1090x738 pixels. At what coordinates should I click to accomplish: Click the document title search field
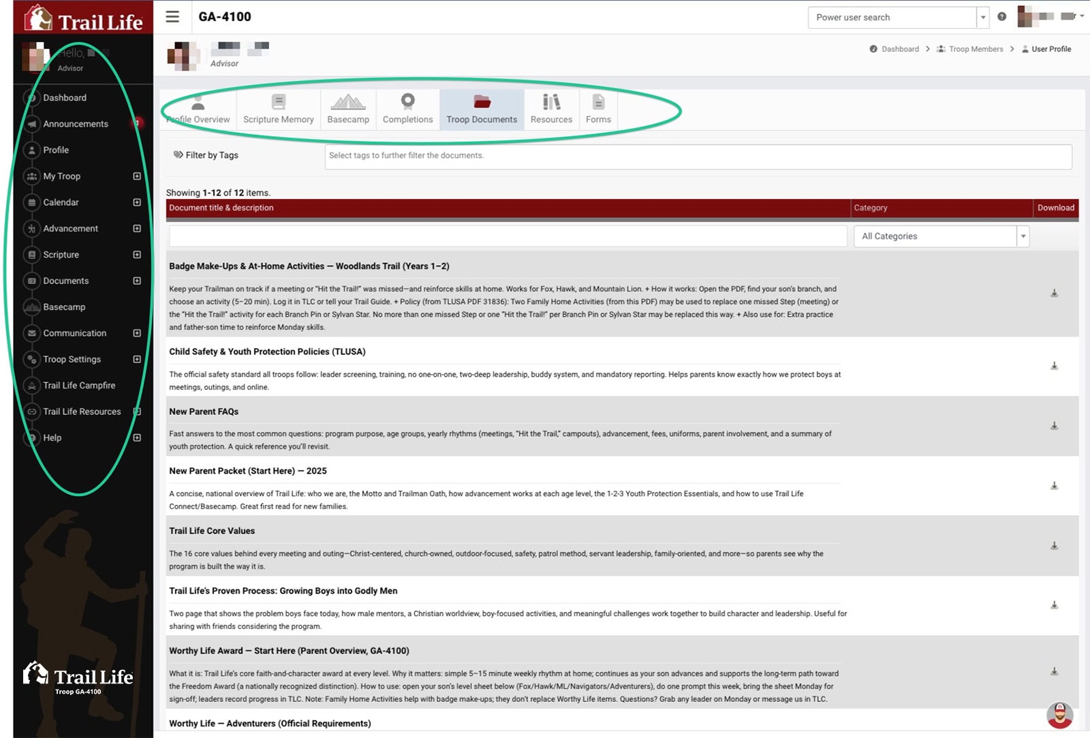[x=508, y=236]
